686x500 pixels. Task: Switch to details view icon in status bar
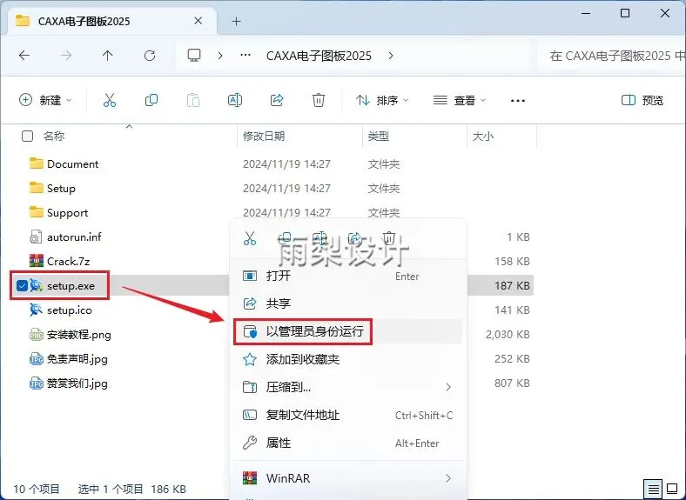tap(653, 489)
